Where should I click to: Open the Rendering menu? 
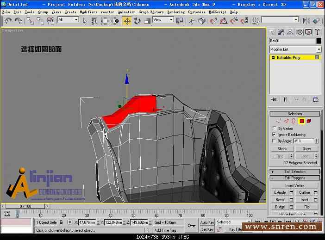click(176, 12)
